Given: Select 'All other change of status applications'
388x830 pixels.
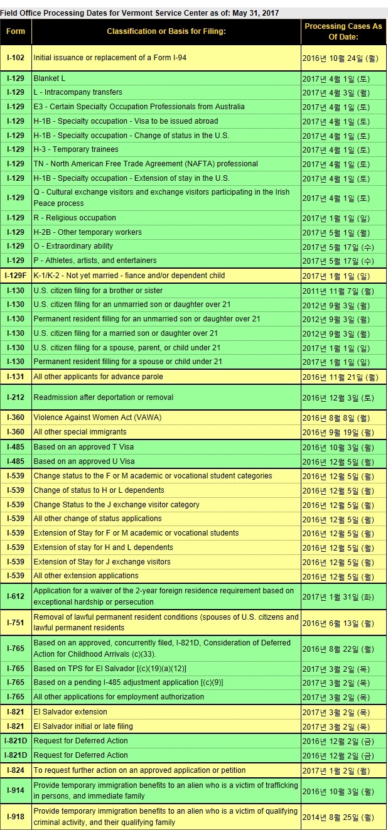Looking at the screenshot, I should pyautogui.click(x=98, y=519).
